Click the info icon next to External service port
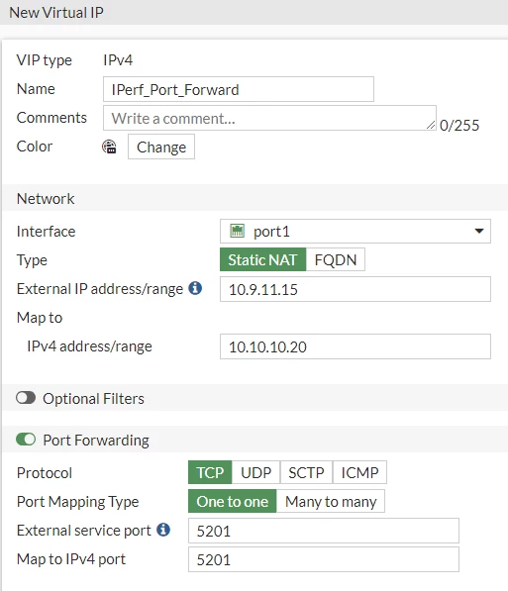This screenshot has height=591, width=508. pyautogui.click(x=163, y=530)
